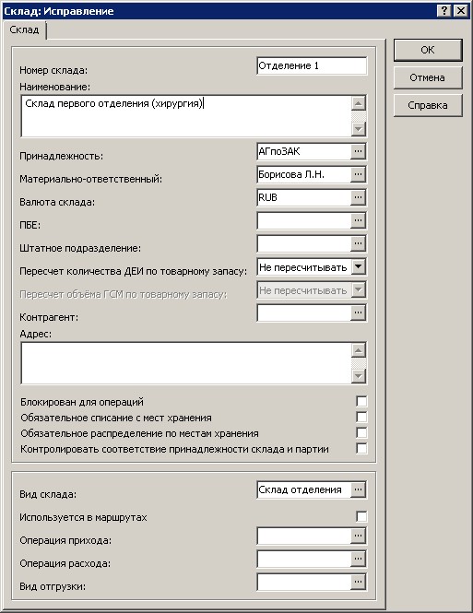
Task: Open the Операция расхода selection button
Action: click(358, 559)
